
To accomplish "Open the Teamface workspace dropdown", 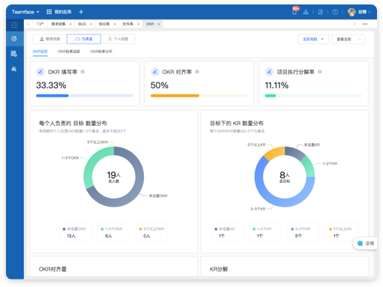I will coord(25,12).
